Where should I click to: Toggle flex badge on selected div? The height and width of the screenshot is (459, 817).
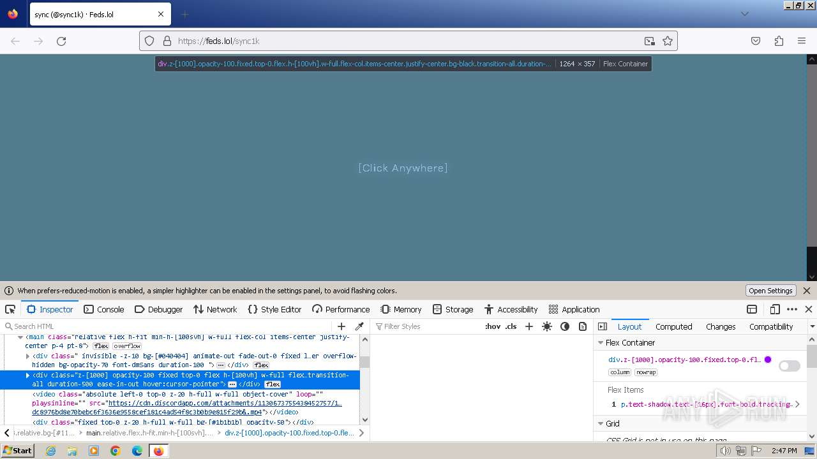[x=273, y=384]
